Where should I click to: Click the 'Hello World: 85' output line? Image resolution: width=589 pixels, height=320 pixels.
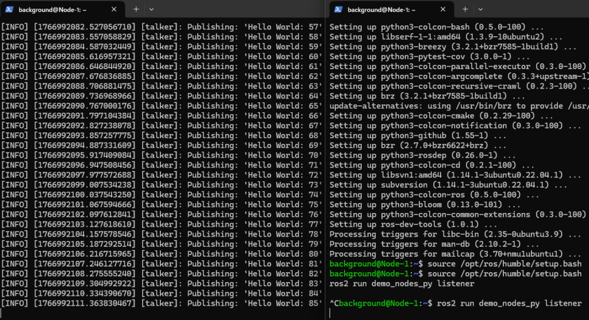(x=162, y=303)
